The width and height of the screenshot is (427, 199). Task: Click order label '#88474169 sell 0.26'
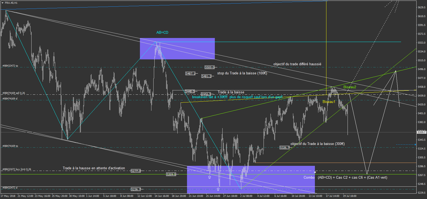(x=14, y=93)
